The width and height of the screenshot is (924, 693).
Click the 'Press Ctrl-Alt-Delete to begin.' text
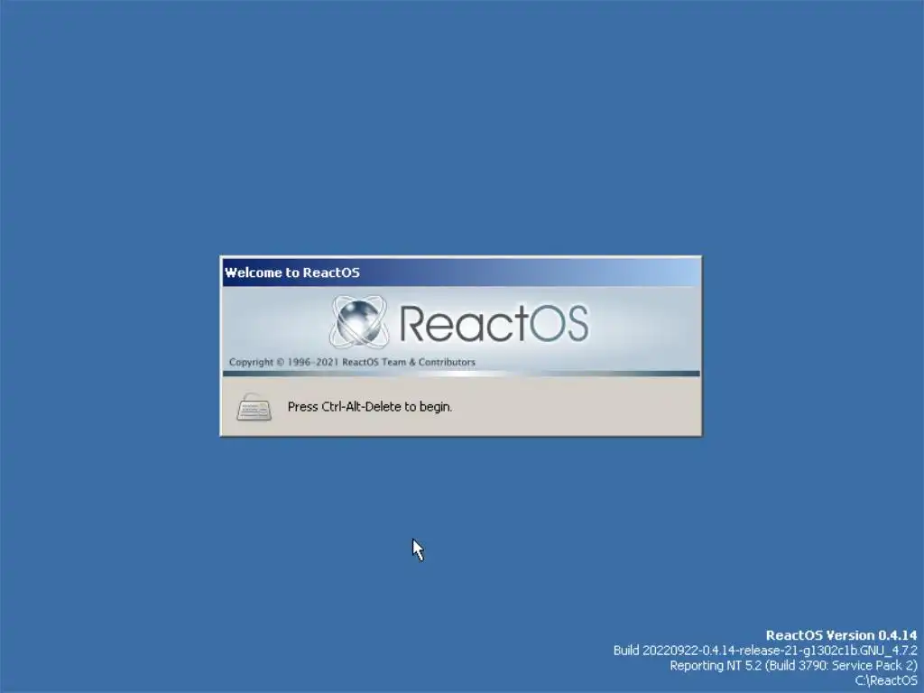(x=369, y=407)
